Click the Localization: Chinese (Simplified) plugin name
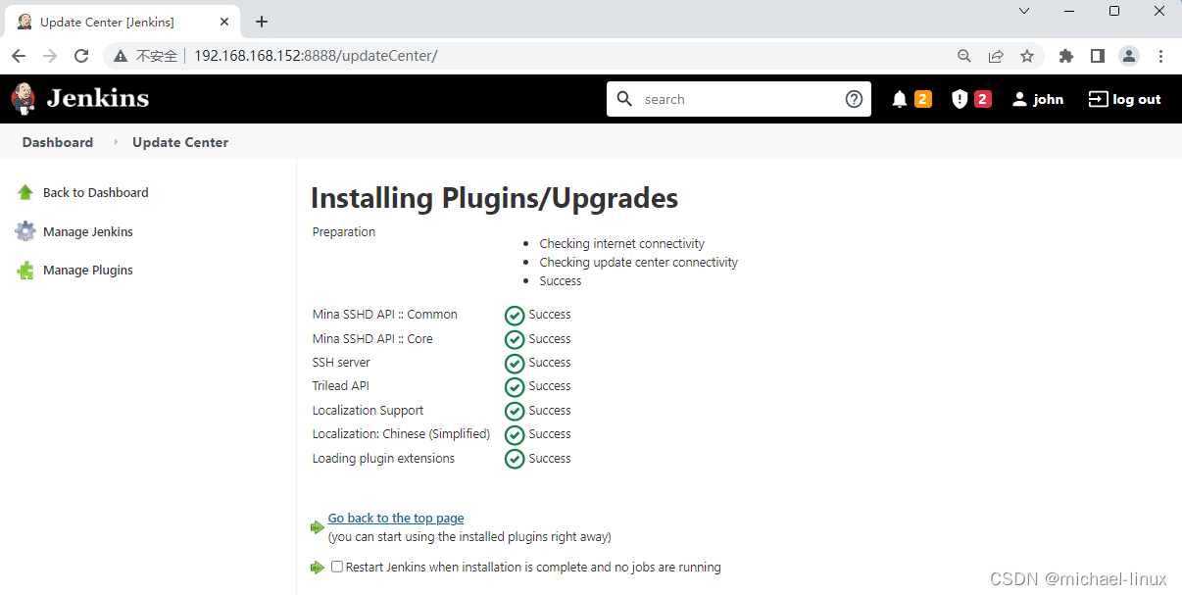 coord(401,434)
